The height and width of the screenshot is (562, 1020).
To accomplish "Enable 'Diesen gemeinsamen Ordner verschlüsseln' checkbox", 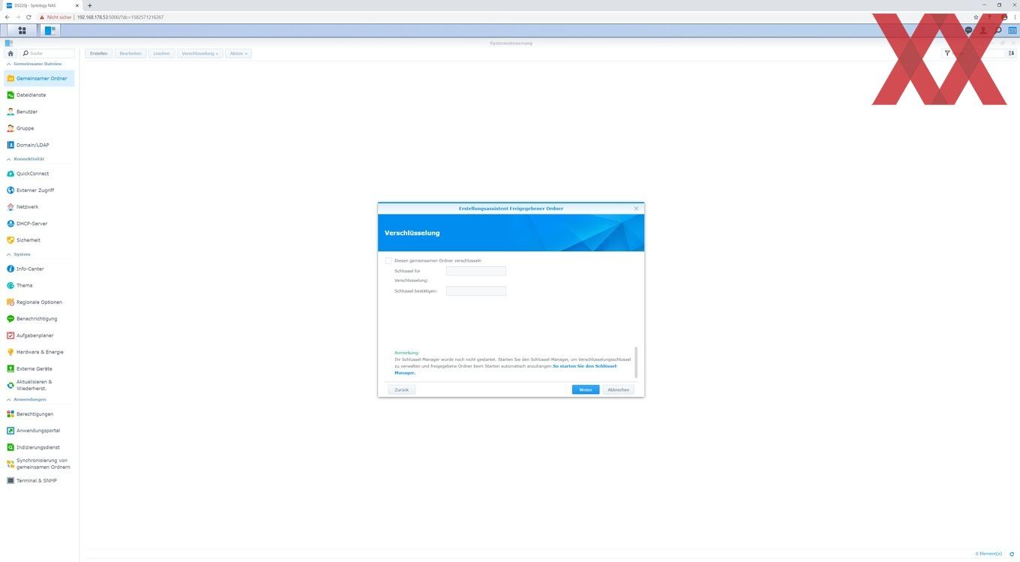I will (388, 260).
